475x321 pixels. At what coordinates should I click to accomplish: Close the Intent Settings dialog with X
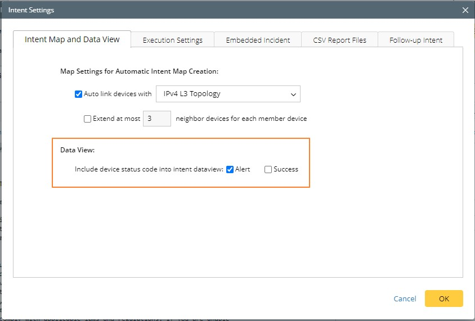(x=465, y=10)
